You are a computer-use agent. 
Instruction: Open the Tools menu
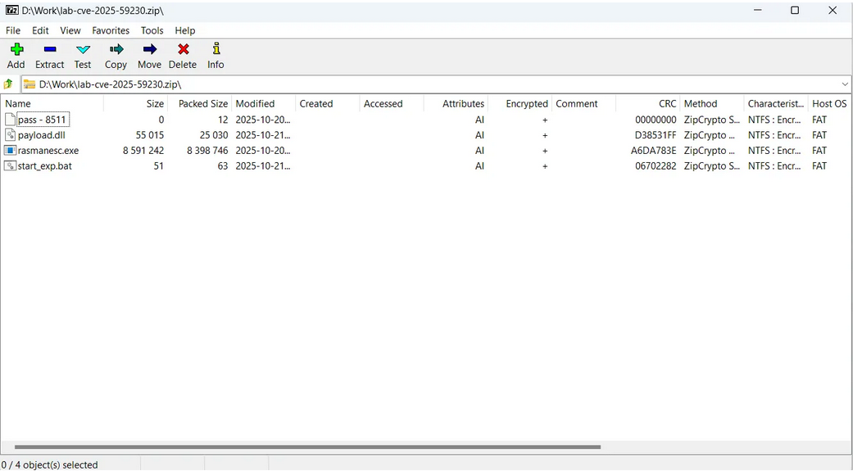click(152, 30)
